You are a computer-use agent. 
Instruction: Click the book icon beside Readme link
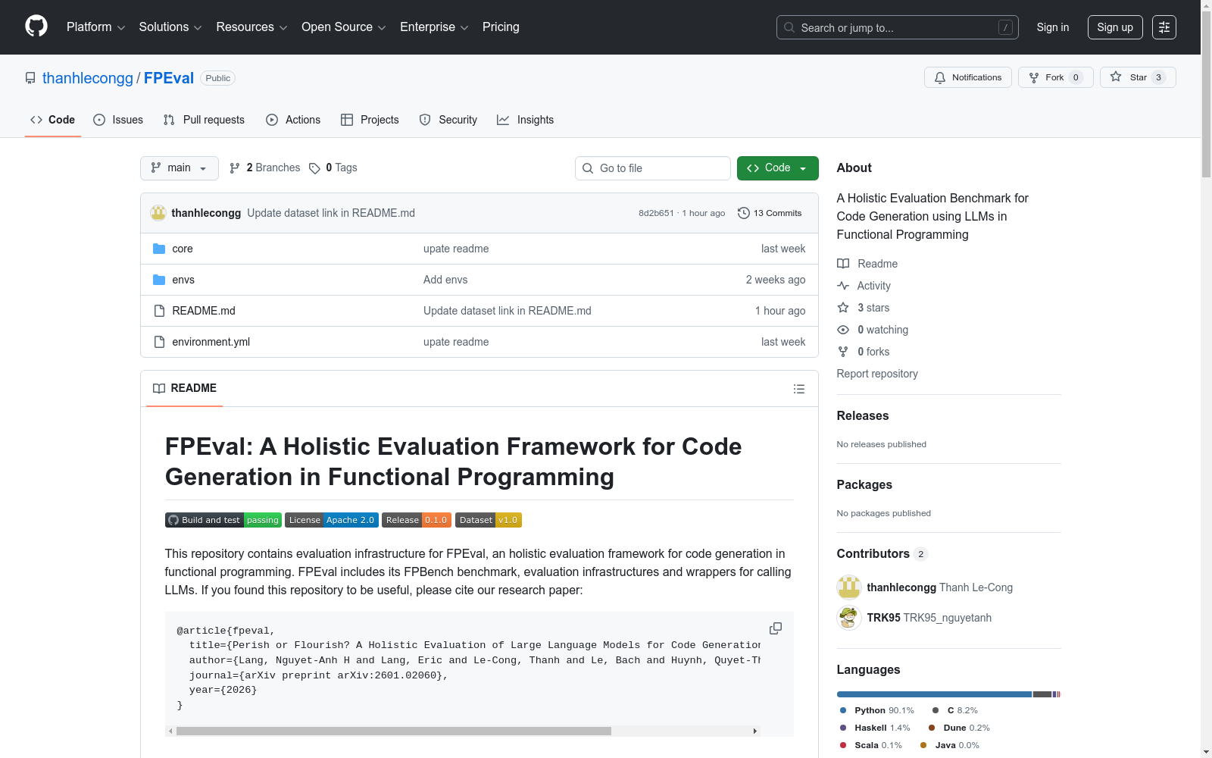tap(843, 264)
